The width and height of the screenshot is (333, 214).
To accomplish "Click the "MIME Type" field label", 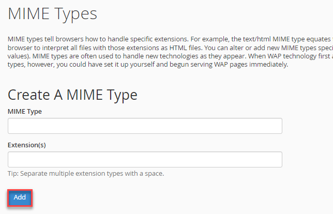I will point(25,111).
